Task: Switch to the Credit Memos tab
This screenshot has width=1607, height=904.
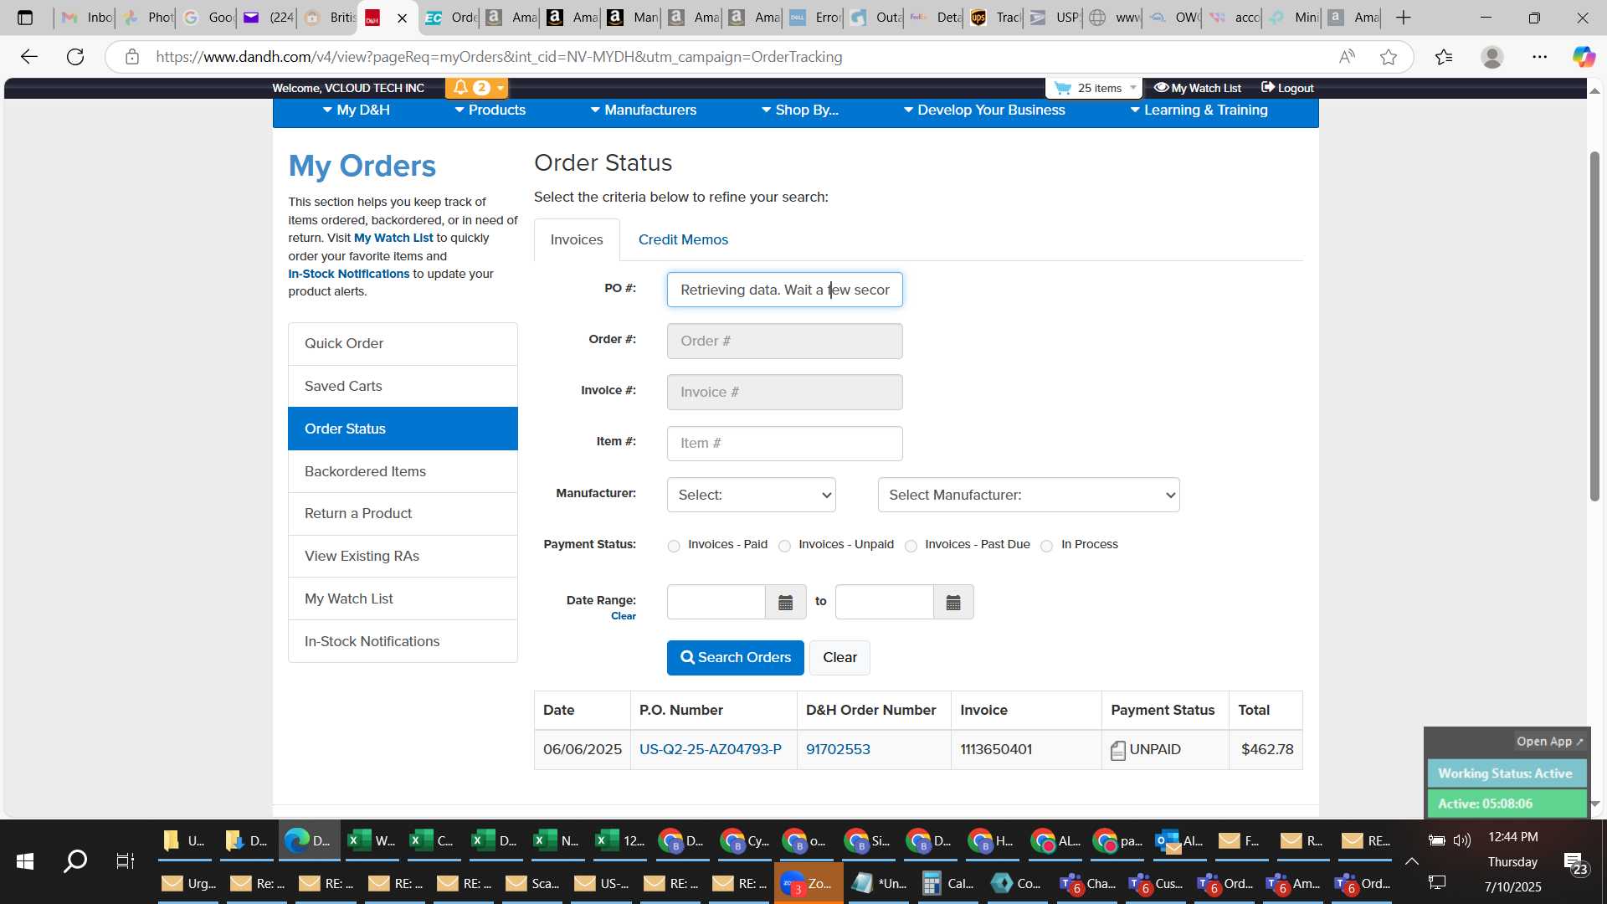Action: tap(683, 239)
